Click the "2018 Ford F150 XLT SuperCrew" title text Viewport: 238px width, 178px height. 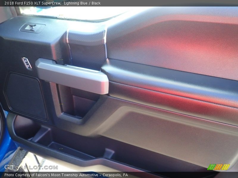(x=33, y=3)
